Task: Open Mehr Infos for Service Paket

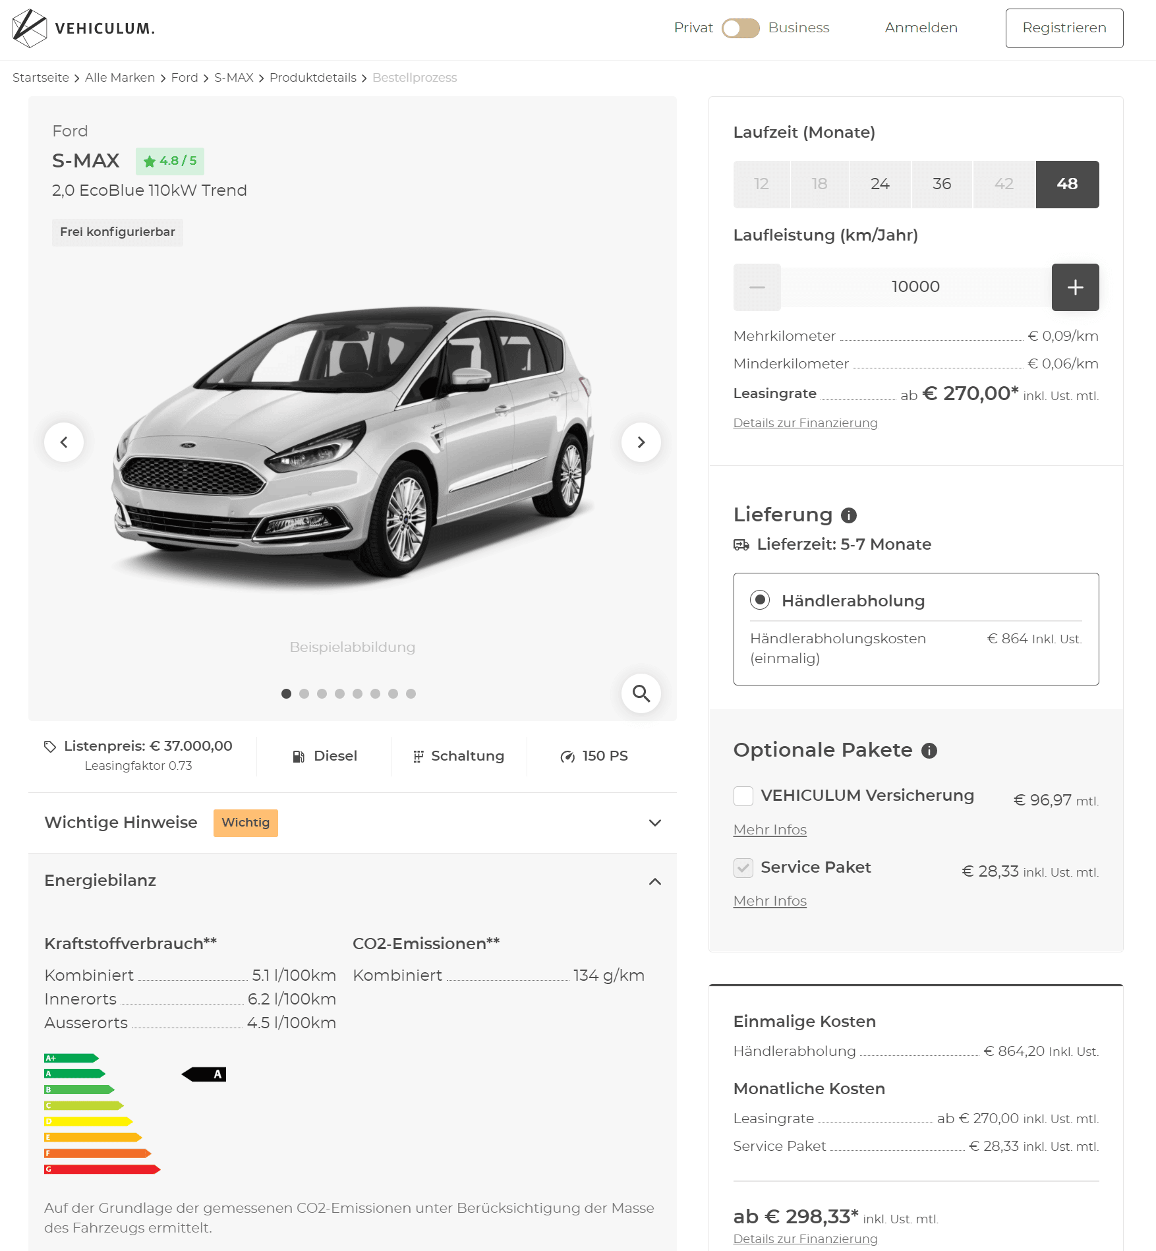Action: click(x=770, y=902)
